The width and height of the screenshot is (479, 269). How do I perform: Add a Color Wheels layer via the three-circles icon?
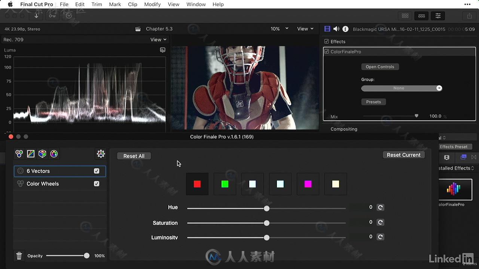point(19,154)
